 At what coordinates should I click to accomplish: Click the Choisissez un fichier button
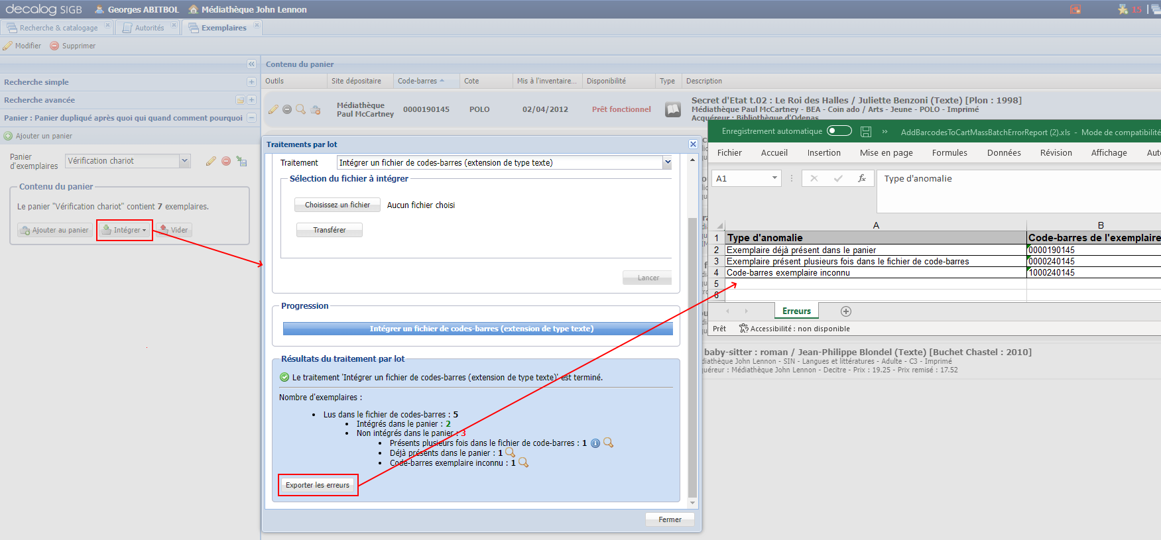[x=337, y=205]
